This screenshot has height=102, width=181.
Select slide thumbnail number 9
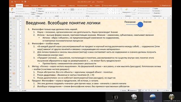pyautogui.click(x=14, y=46)
